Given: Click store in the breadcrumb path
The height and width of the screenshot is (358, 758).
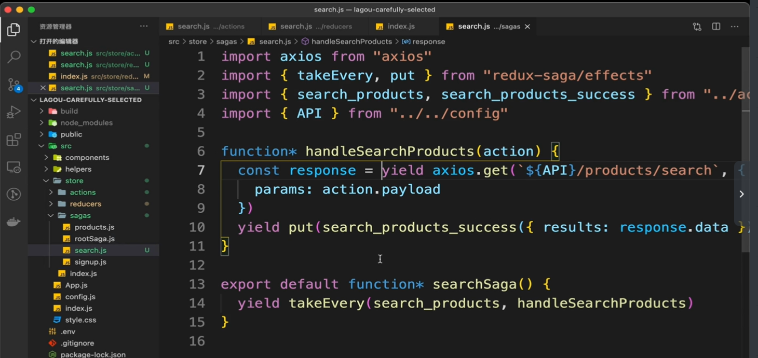Looking at the screenshot, I should click(x=197, y=42).
